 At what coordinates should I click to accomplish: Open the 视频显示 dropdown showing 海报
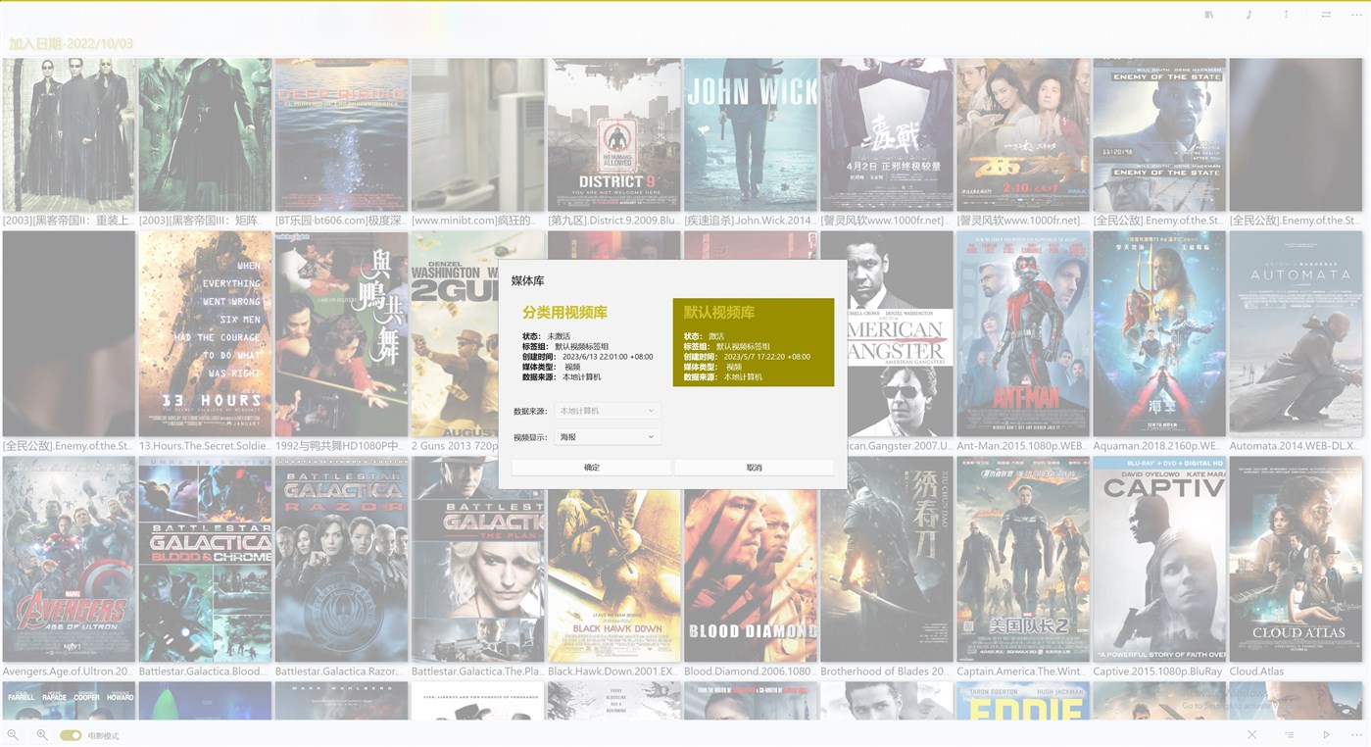[x=607, y=436]
